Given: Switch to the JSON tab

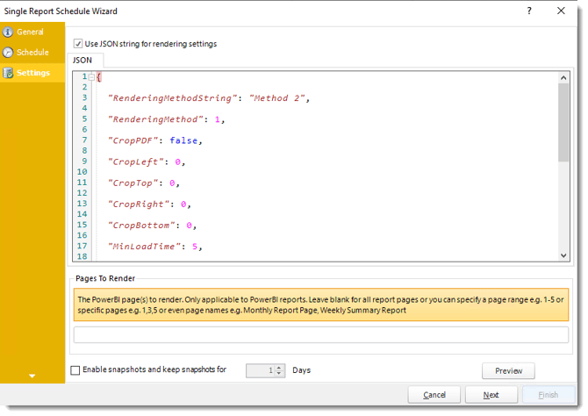Looking at the screenshot, I should (x=82, y=61).
